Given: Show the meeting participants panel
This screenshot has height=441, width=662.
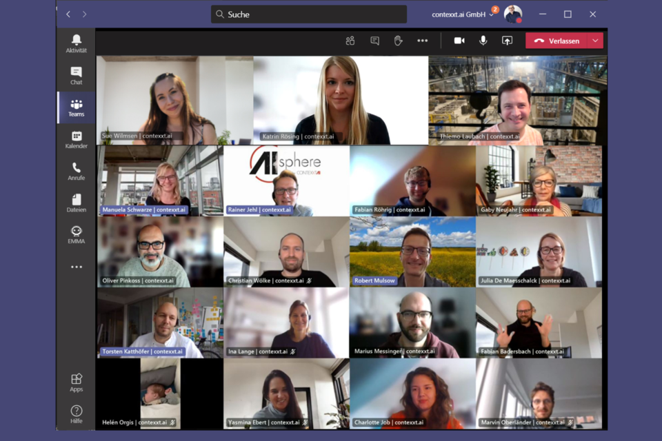Looking at the screenshot, I should coord(350,41).
